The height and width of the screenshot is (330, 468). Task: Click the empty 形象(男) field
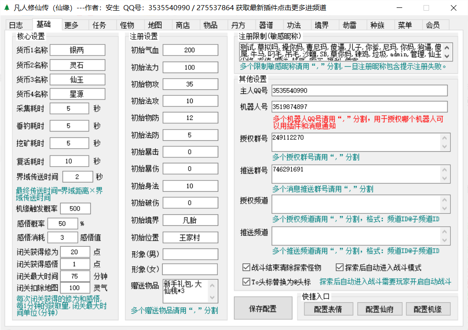[190, 254]
